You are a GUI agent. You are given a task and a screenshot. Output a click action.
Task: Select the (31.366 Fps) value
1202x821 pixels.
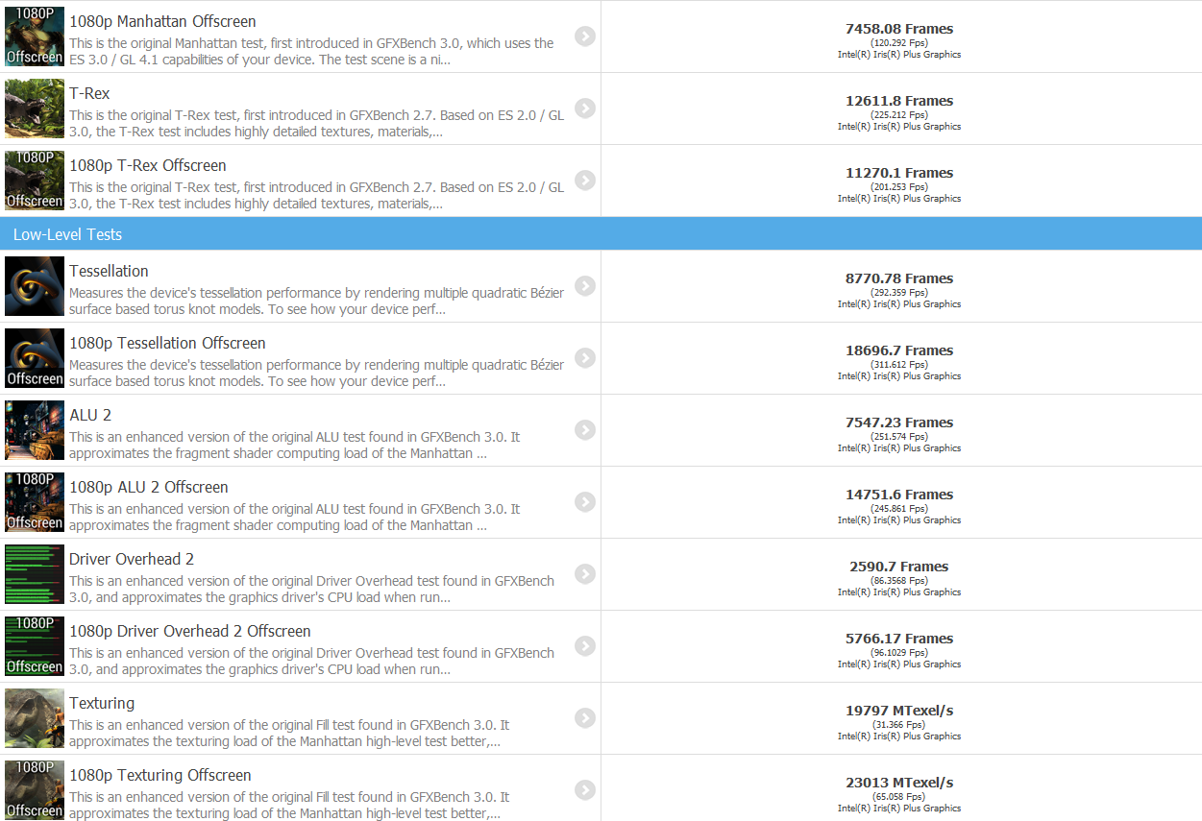tap(899, 725)
